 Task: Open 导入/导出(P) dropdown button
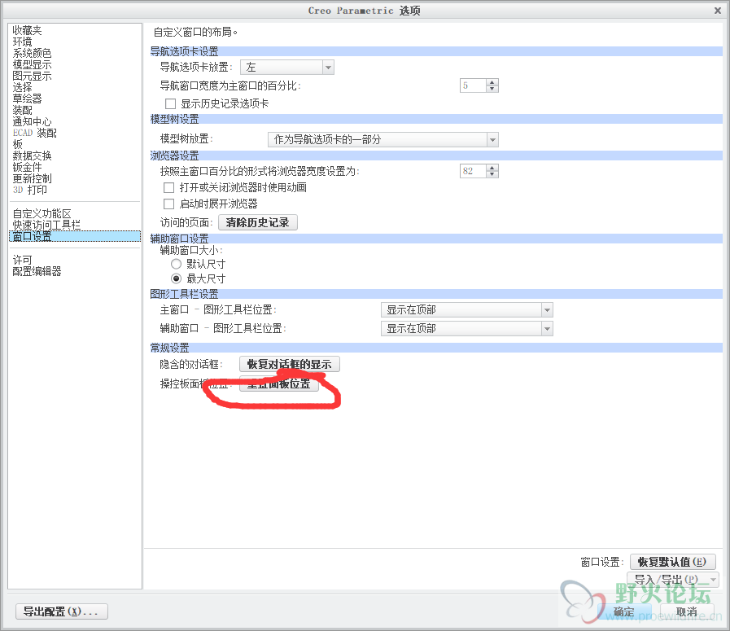(673, 580)
